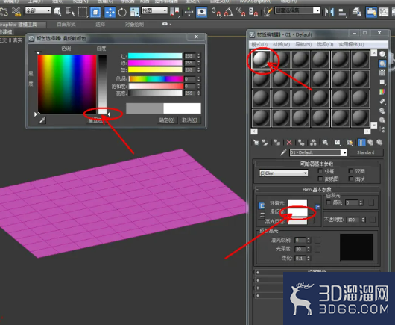Click diffuse 漫反射 color swatch
This screenshot has width=395, height=325.
pos(297,212)
